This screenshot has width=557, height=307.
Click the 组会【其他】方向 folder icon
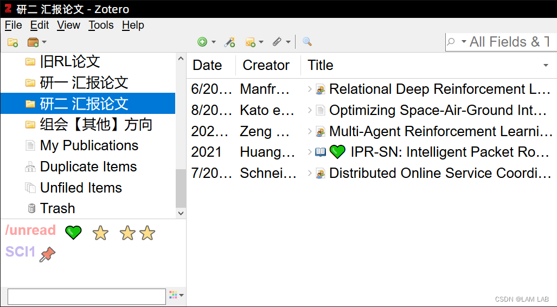(x=30, y=125)
